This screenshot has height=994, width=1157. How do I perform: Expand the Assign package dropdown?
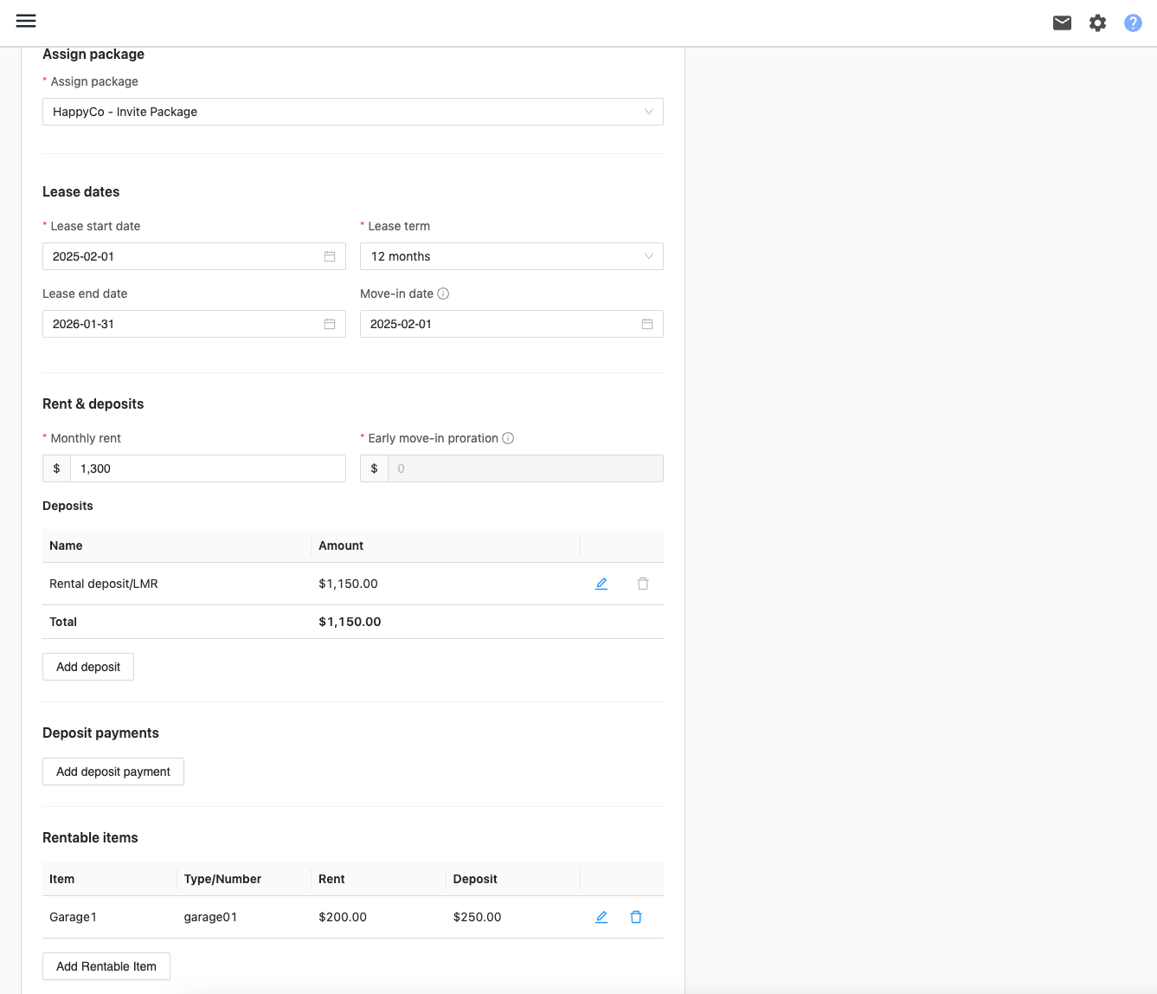point(353,112)
